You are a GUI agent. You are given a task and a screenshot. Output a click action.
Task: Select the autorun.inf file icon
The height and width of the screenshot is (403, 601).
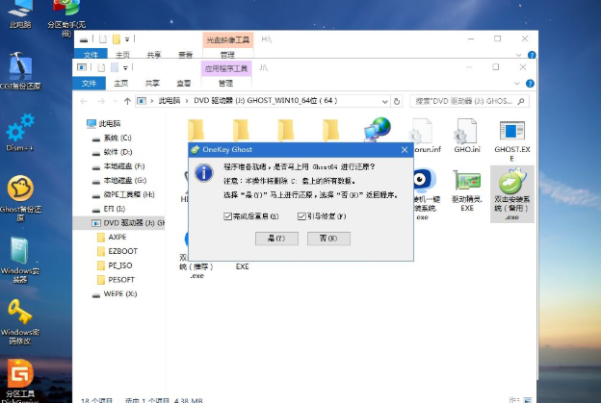click(x=426, y=136)
